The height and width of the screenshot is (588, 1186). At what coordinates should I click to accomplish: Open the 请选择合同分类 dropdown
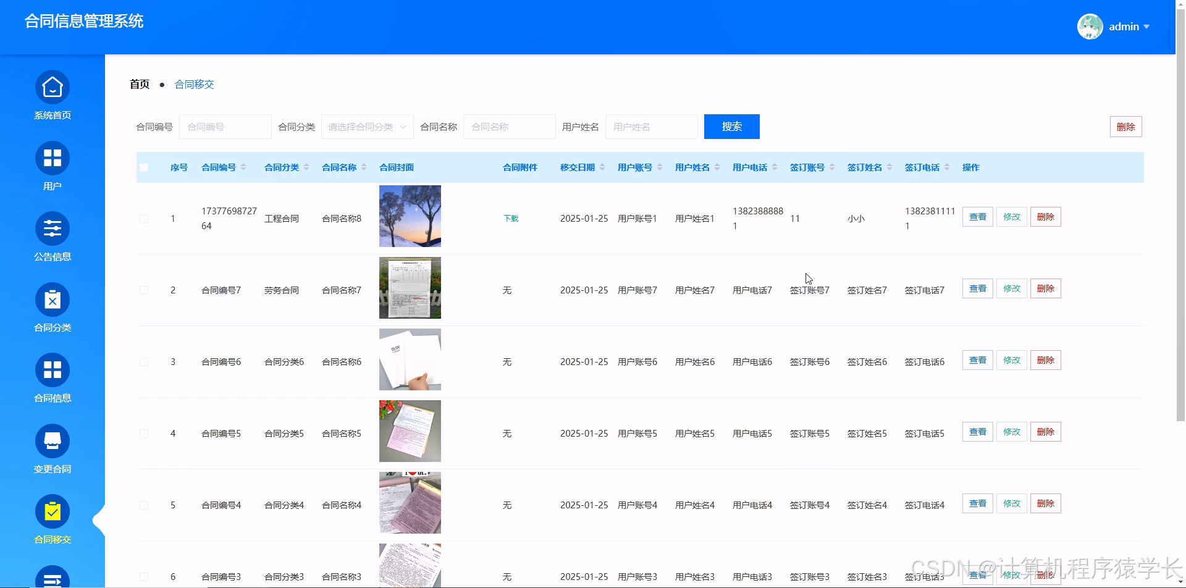click(x=367, y=126)
